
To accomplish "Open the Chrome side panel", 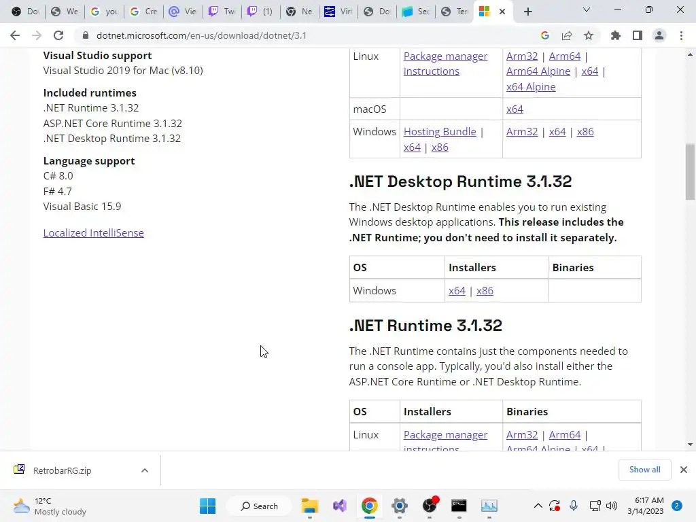I will [x=638, y=35].
